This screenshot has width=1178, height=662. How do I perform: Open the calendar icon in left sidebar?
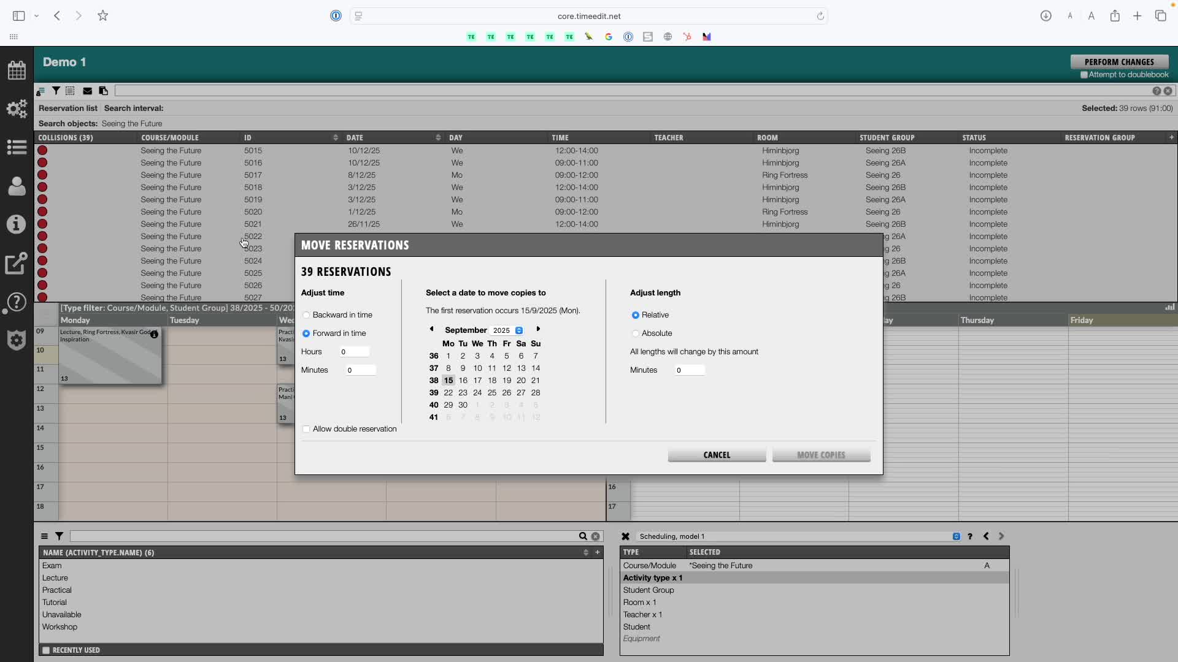pos(17,70)
